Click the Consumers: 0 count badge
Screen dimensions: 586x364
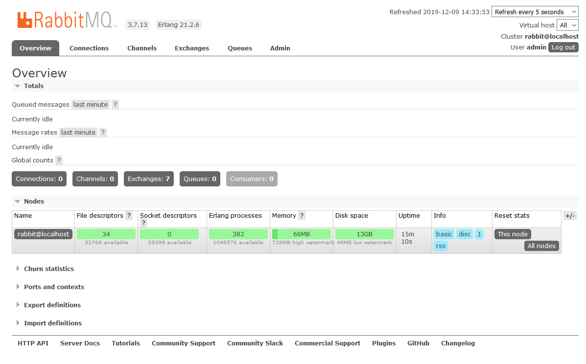click(252, 179)
